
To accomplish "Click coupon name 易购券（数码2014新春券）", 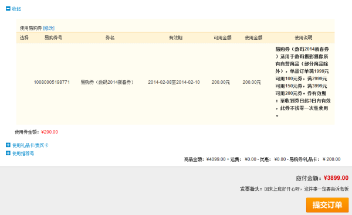I will pos(107,82).
